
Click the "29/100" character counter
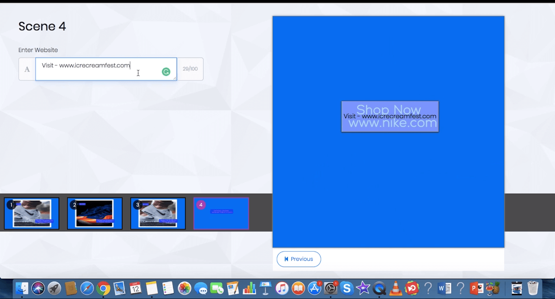(190, 69)
